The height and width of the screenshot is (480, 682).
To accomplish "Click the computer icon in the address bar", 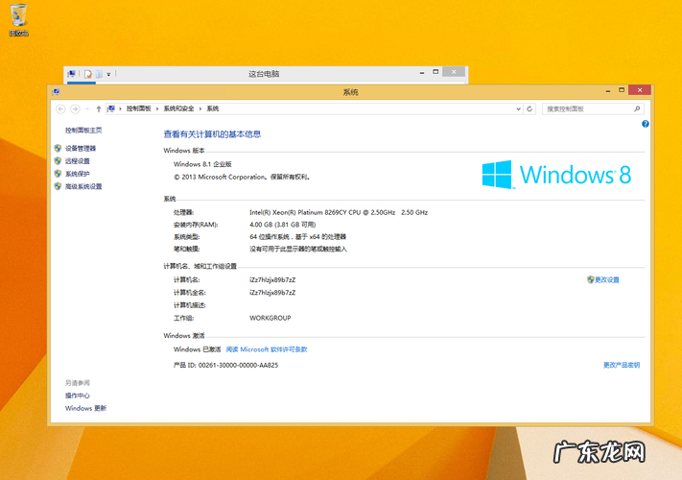I will (111, 108).
